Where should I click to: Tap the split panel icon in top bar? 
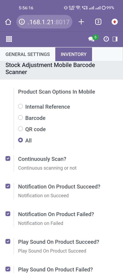(x=115, y=39)
